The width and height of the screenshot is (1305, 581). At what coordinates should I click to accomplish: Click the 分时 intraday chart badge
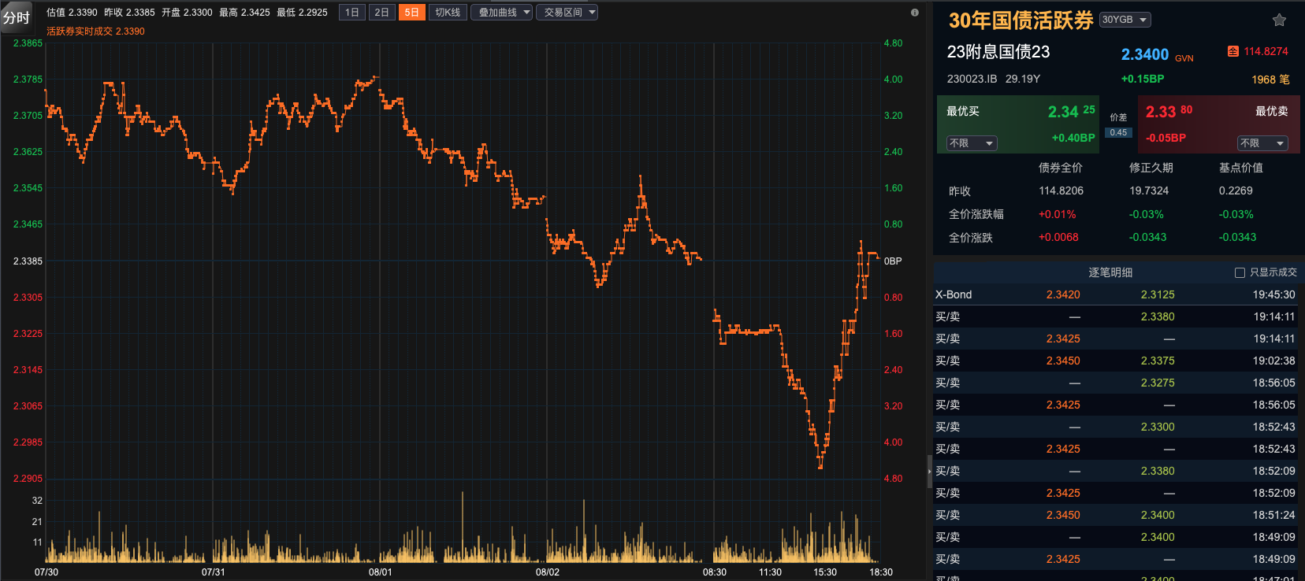point(17,17)
